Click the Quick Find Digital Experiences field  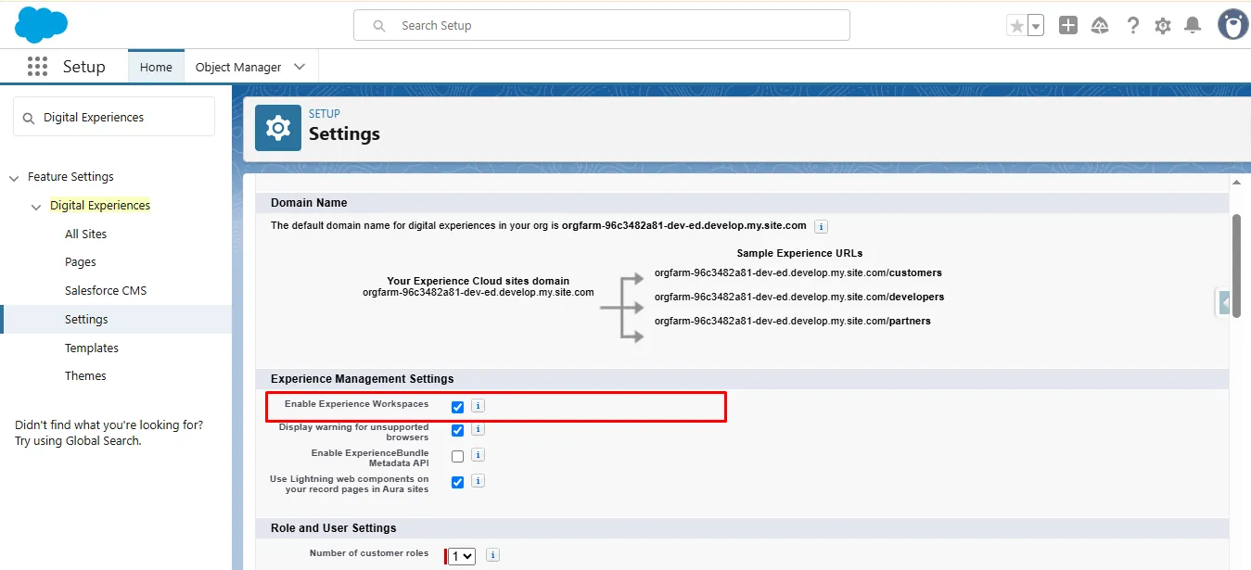(x=114, y=117)
